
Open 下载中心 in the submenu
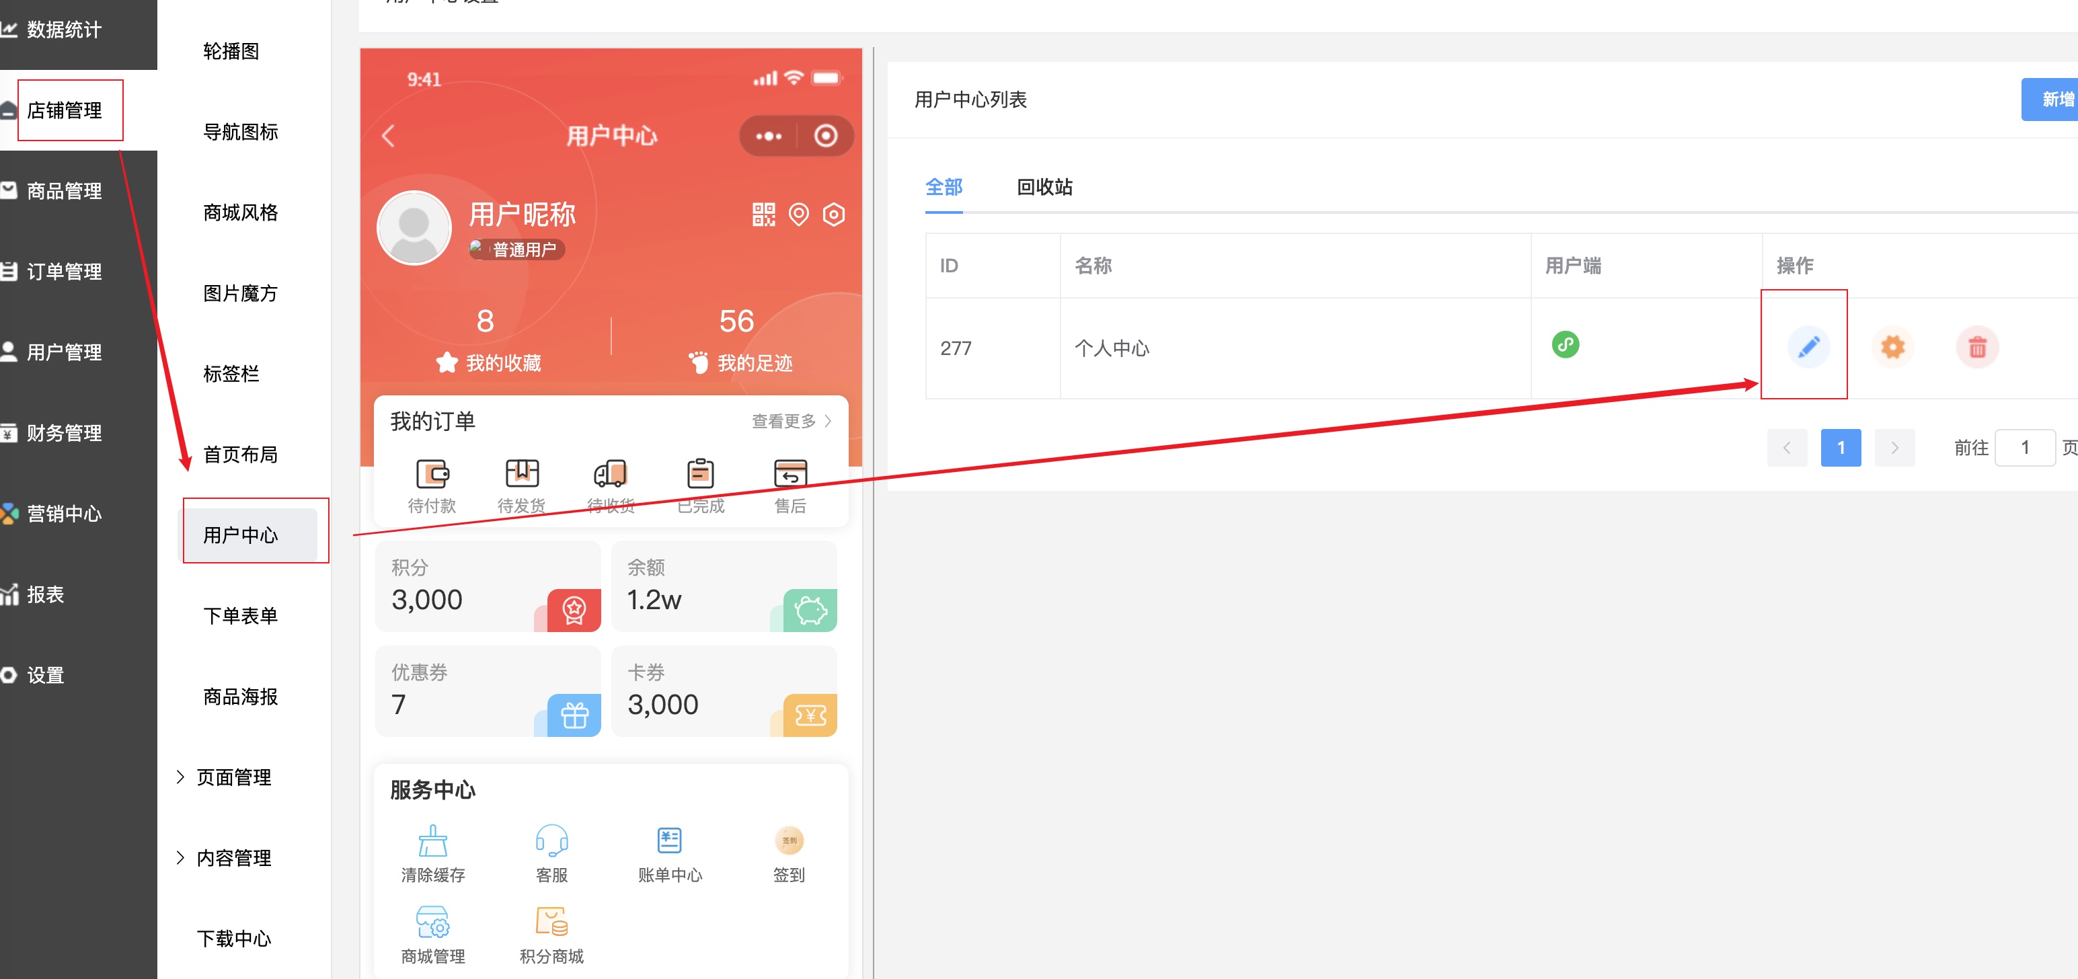[x=234, y=938]
